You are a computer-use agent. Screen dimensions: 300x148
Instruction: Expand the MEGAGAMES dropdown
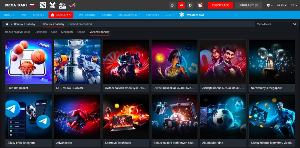click(129, 15)
